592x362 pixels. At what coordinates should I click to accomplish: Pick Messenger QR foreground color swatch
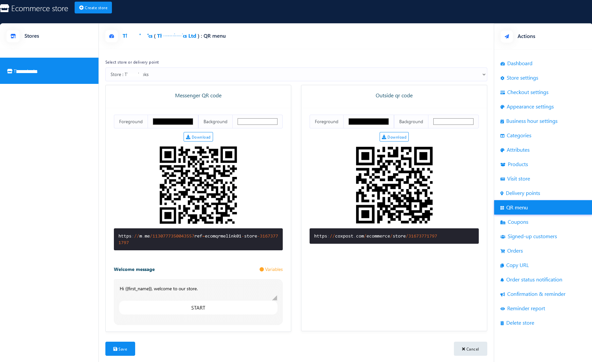click(x=173, y=122)
